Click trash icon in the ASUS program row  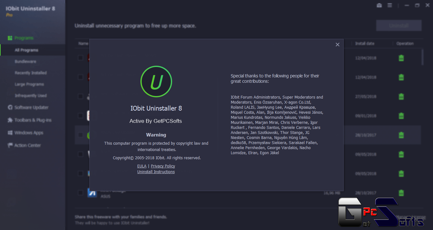pos(401,193)
